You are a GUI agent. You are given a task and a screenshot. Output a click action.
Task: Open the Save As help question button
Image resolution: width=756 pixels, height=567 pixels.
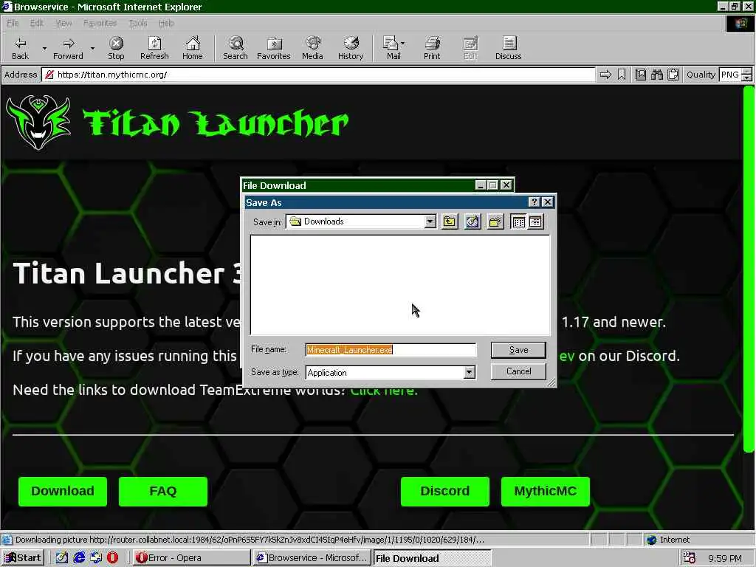pyautogui.click(x=535, y=202)
